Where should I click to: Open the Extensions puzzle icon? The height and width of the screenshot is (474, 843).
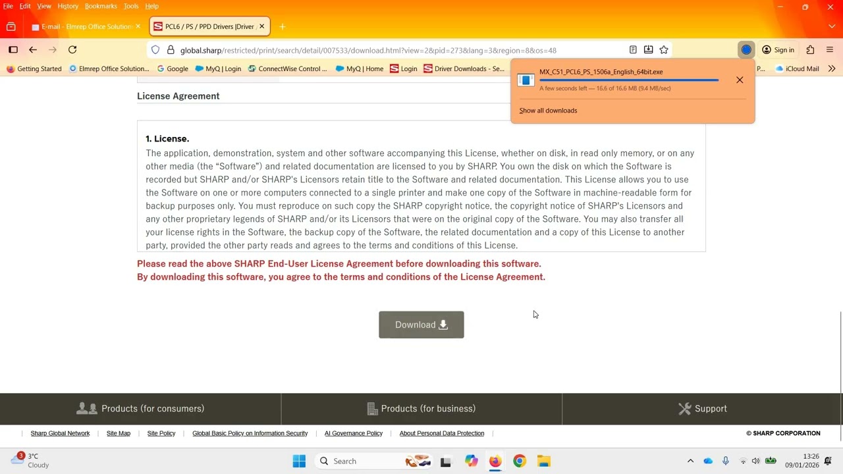tap(810, 50)
